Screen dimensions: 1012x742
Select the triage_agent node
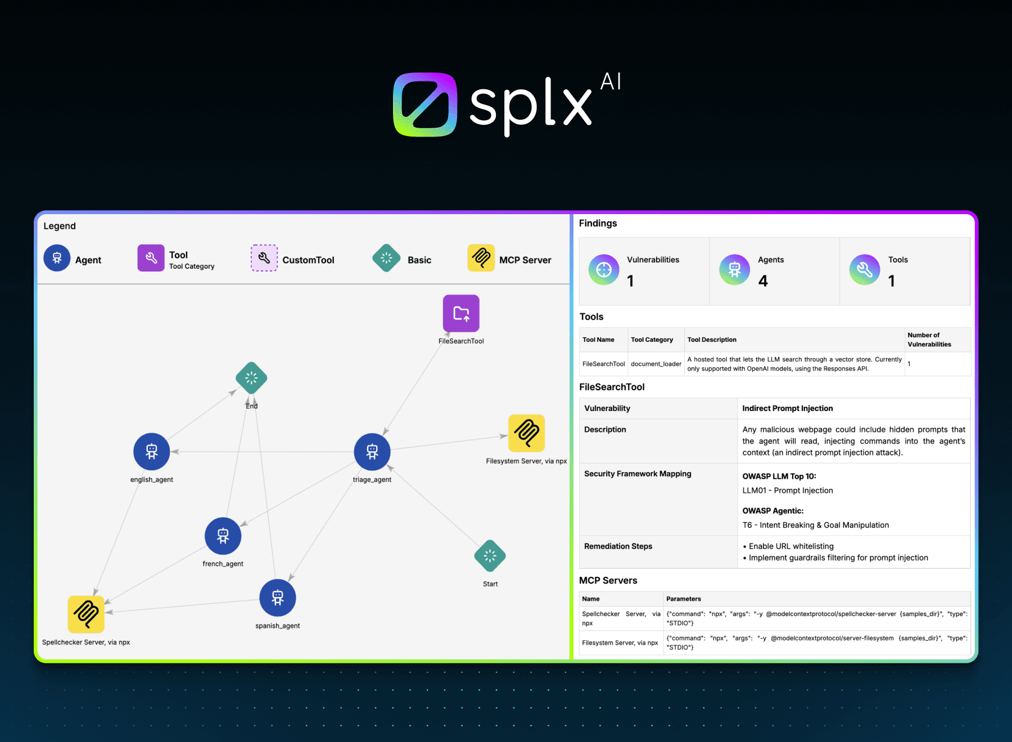(x=372, y=451)
